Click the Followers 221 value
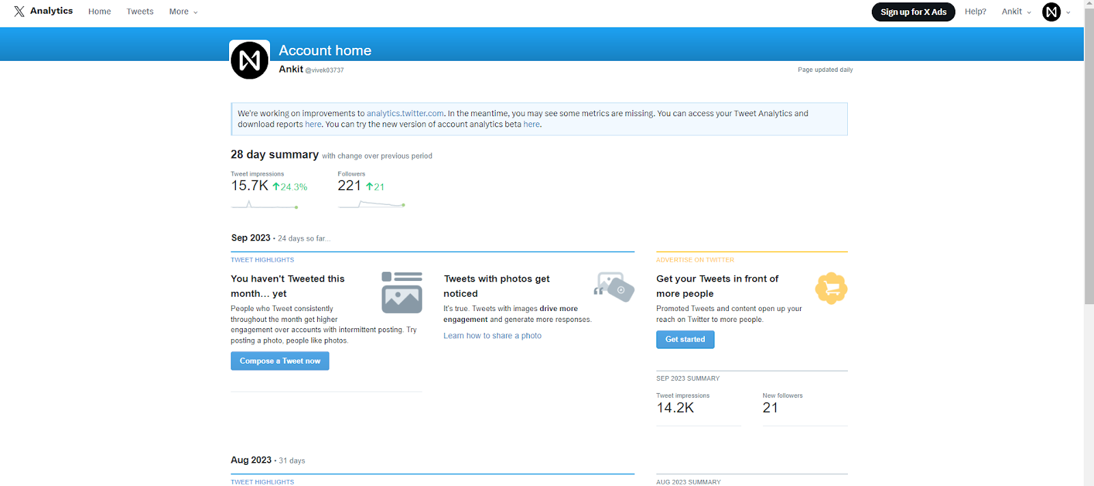 point(349,186)
